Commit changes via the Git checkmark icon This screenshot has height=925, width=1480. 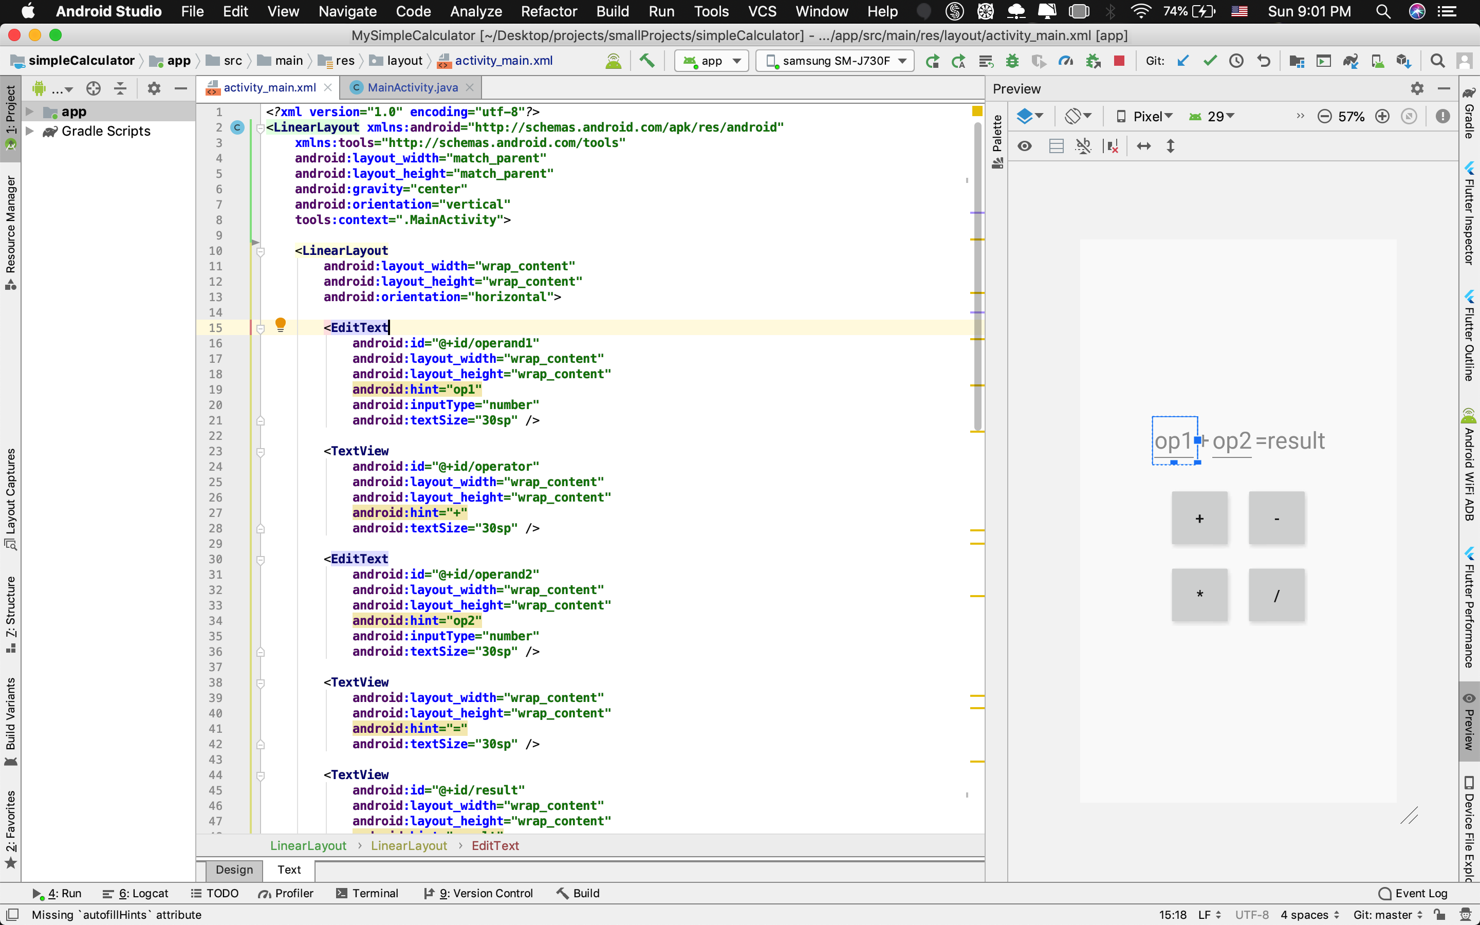1209,61
